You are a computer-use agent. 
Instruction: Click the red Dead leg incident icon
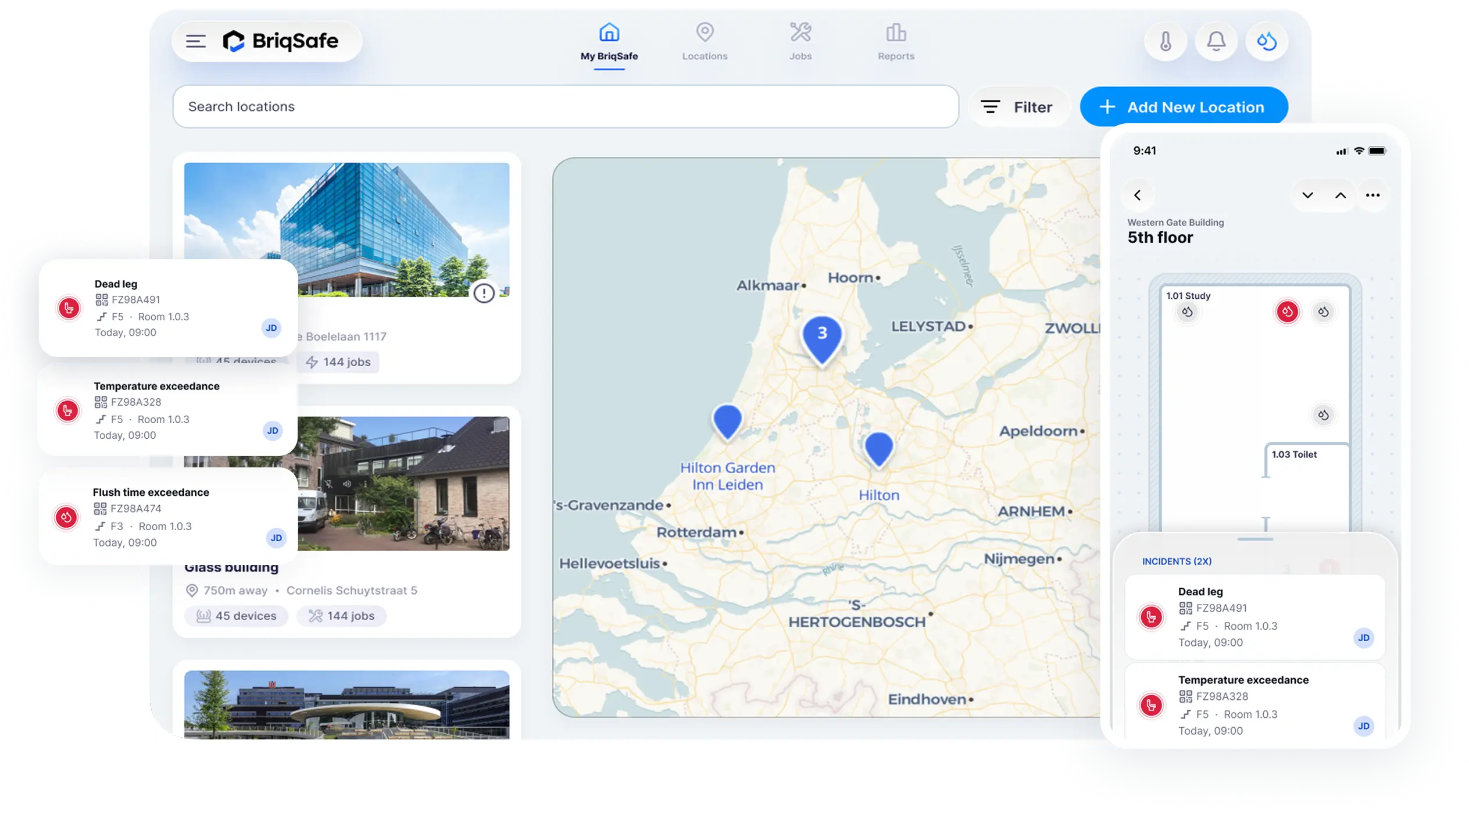(69, 308)
